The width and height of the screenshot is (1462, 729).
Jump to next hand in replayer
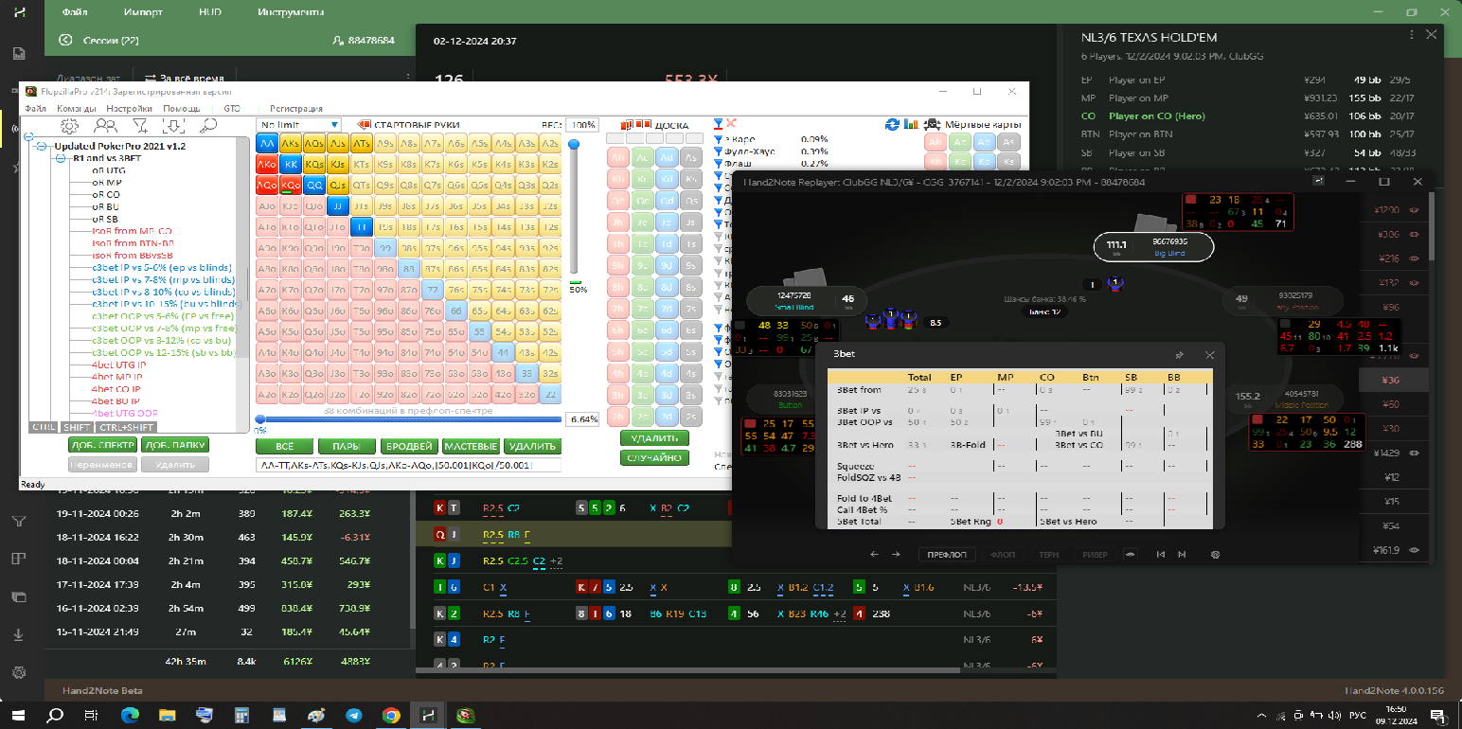pyautogui.click(x=1182, y=555)
